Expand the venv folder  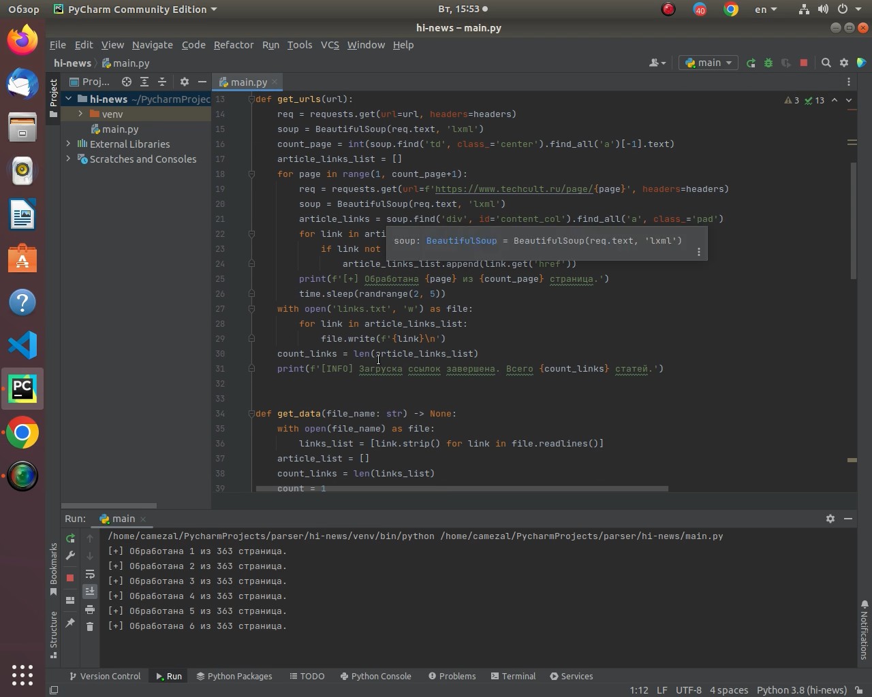(80, 114)
